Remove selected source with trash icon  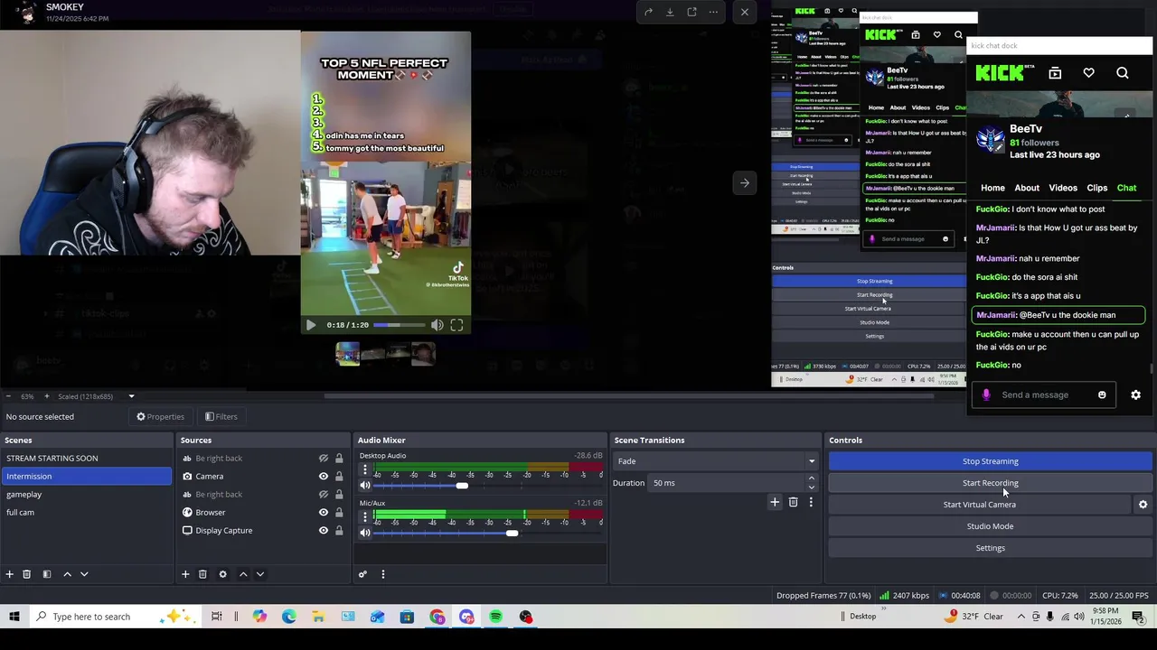[202, 574]
